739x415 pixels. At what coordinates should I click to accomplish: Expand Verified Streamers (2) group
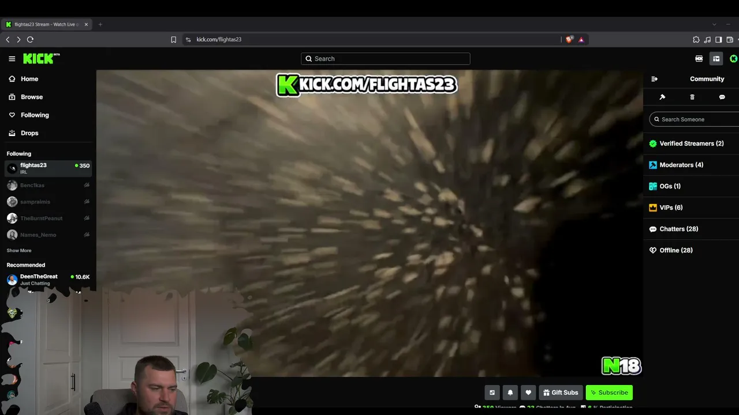click(691, 144)
